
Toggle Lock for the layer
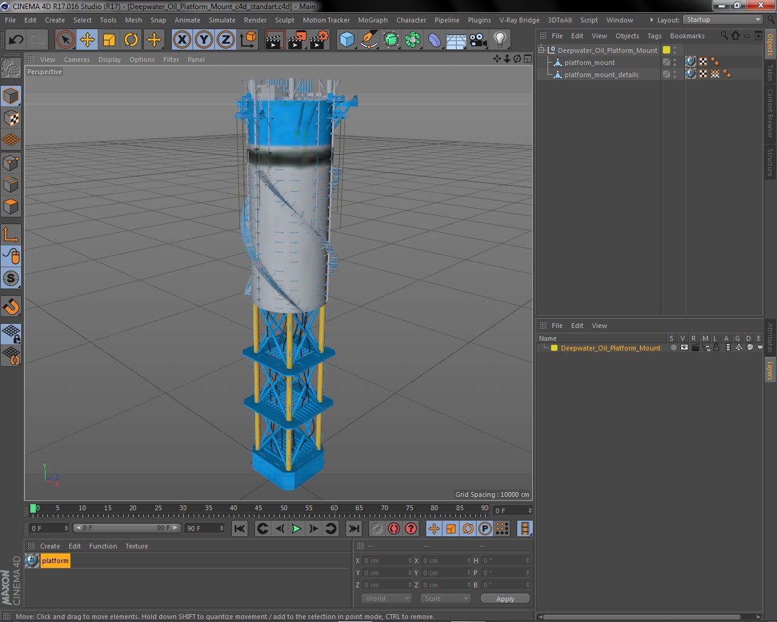(716, 347)
